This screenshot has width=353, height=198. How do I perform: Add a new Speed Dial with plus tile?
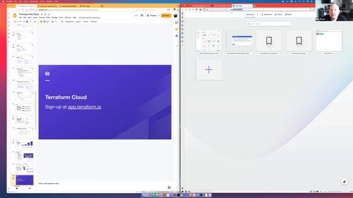(x=208, y=70)
